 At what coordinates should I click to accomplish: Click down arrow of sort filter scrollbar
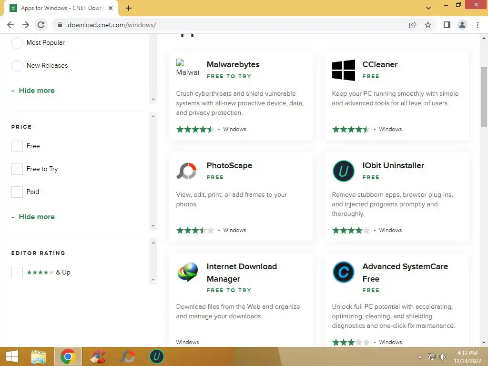(153, 100)
